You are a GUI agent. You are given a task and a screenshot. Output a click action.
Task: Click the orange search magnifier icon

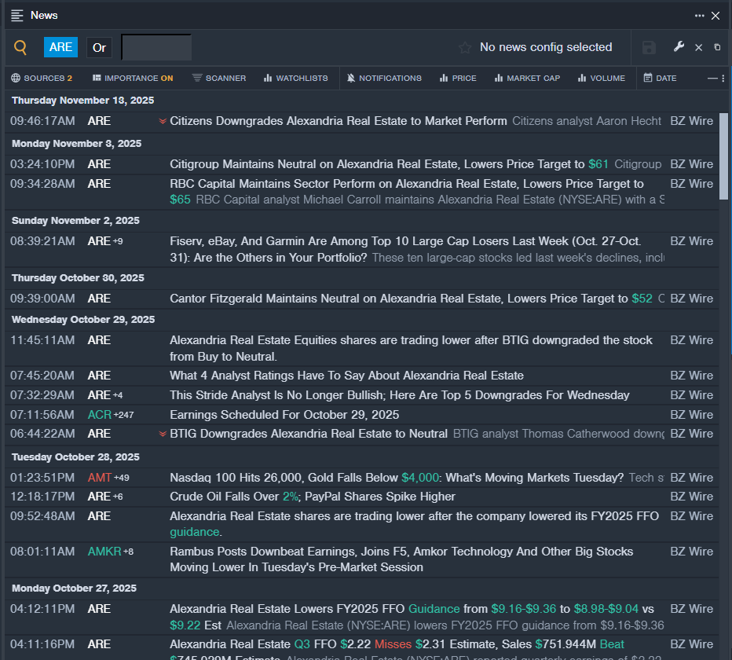coord(20,47)
